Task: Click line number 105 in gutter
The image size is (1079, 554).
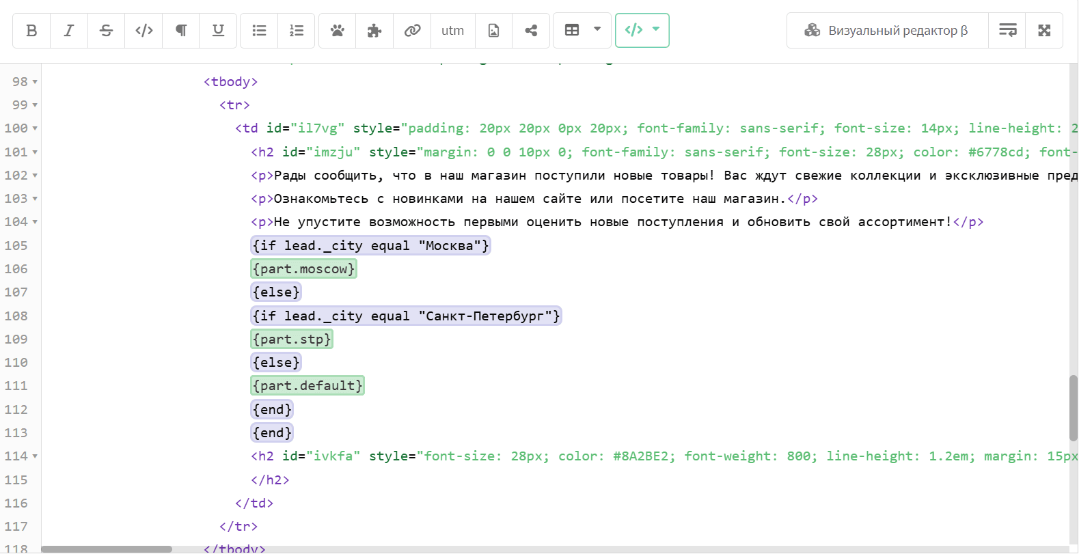Action: pos(16,246)
